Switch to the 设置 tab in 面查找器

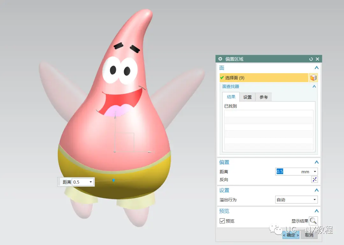click(247, 97)
